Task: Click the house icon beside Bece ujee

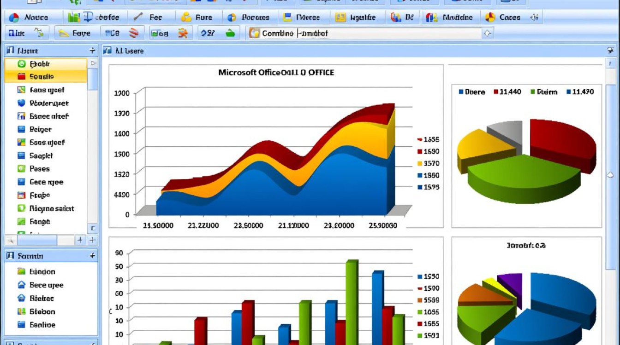Action: pos(21,285)
